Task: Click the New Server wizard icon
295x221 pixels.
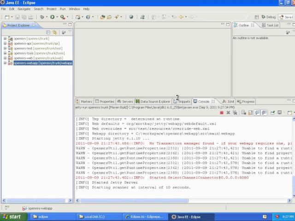Action: [78, 17]
